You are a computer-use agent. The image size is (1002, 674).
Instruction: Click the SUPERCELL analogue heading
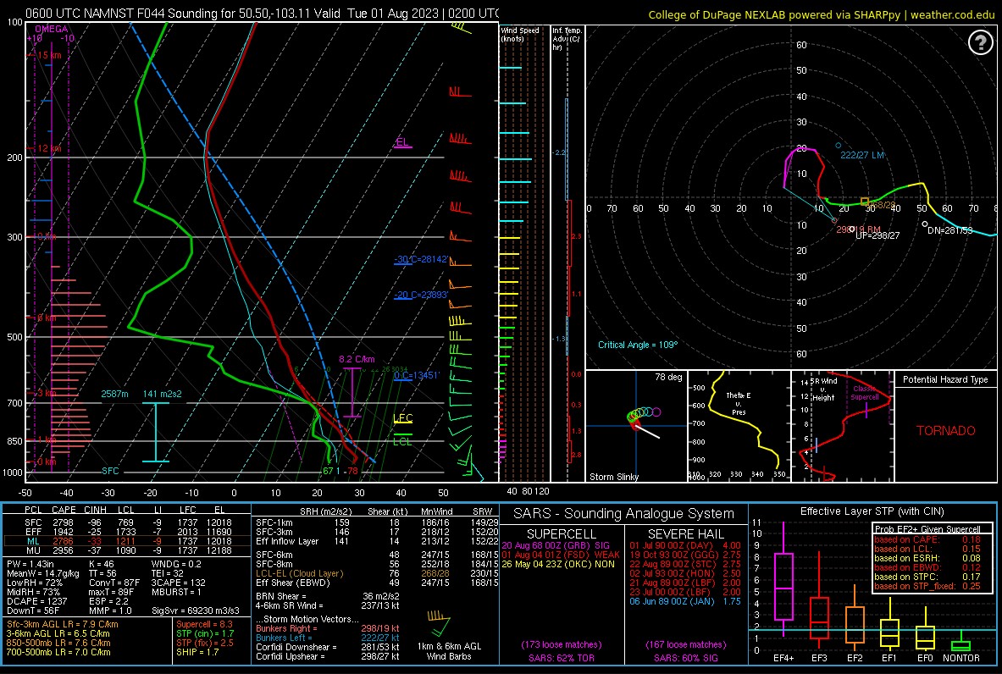[x=561, y=534]
